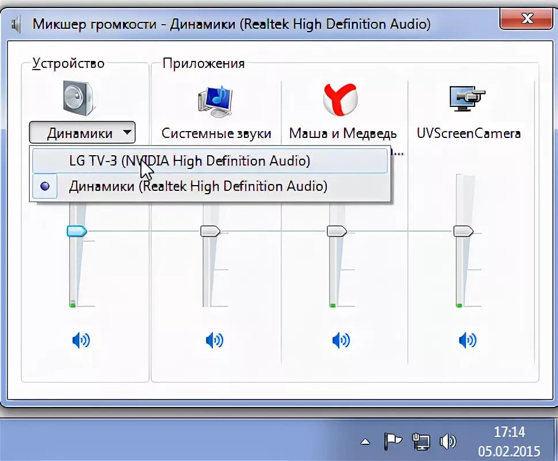558x461 pixels.
Task: Mute the Маша и Медведь application
Action: pos(341,340)
